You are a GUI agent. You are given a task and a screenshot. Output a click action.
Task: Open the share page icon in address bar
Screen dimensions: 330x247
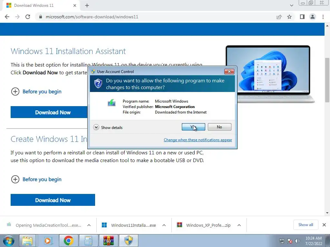279,17
